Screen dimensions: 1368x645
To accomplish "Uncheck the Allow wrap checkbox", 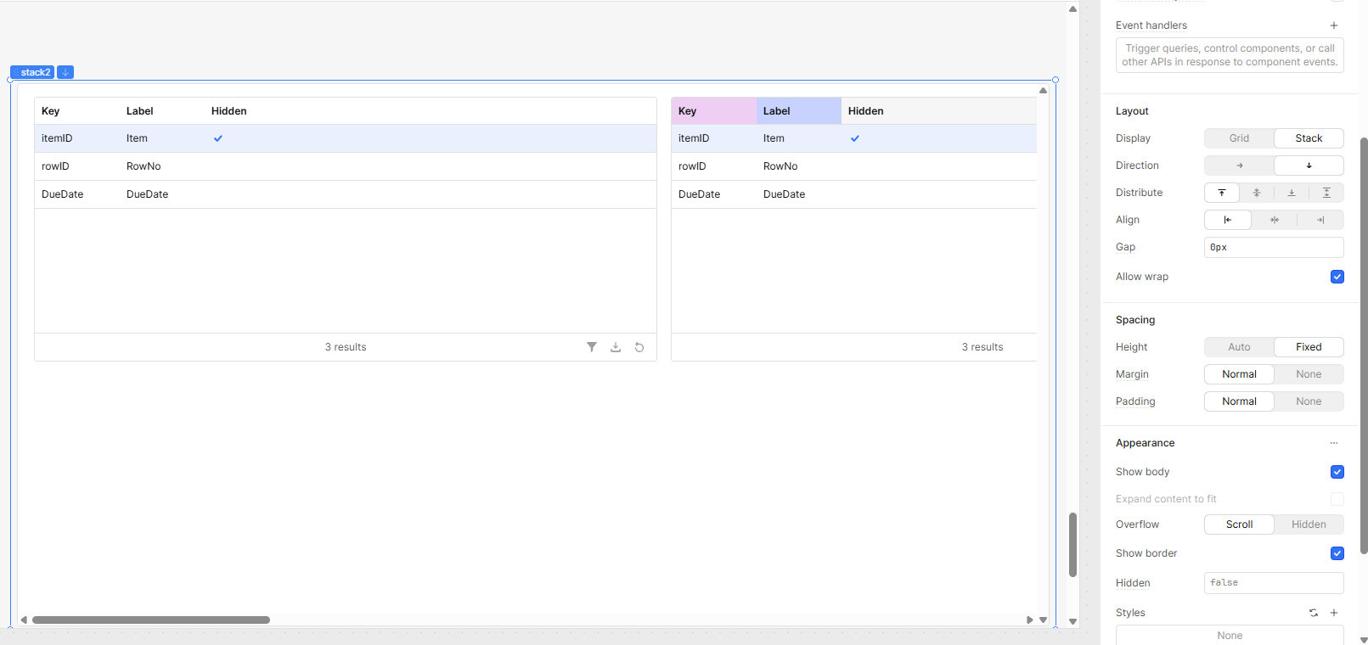I will coord(1337,277).
